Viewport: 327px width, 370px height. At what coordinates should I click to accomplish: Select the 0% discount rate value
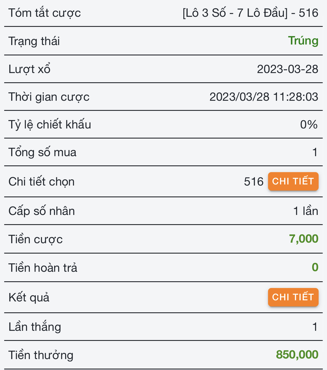click(x=309, y=125)
